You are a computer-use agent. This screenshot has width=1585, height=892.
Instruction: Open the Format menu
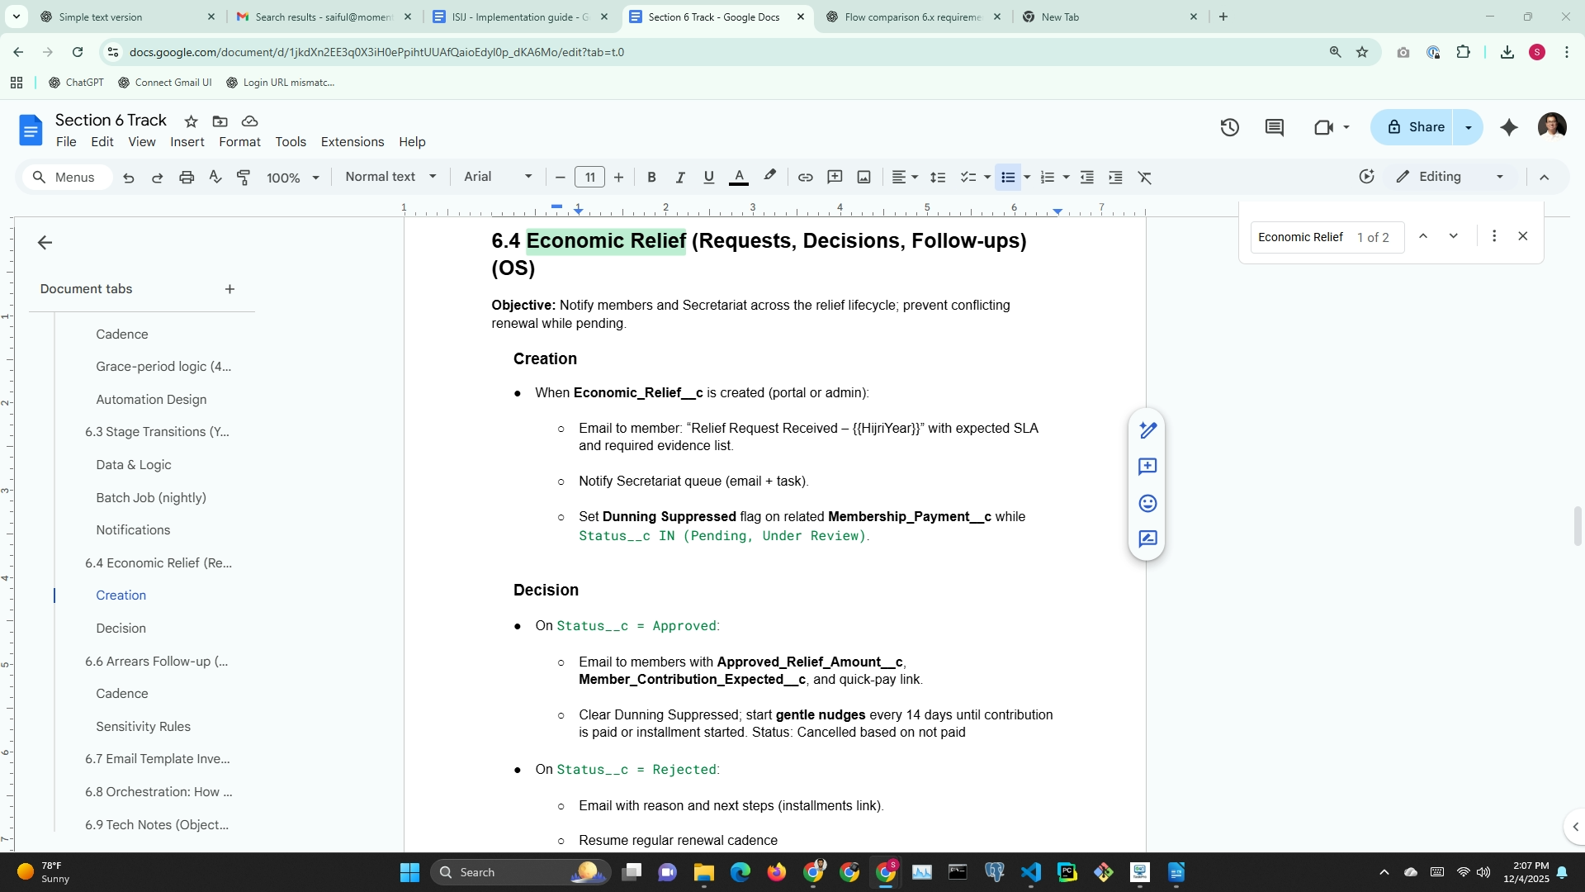239,142
